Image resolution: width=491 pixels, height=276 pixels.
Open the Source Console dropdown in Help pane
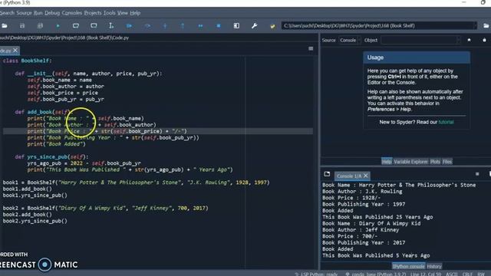349,40
